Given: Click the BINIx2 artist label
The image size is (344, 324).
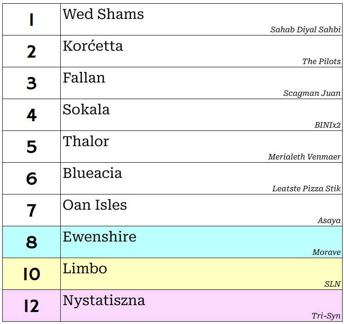Looking at the screenshot, I should 327,125.
